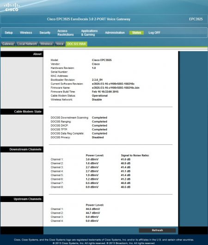
Task: Select downstream Channel 7 power 0.5 dBmV
Action: coord(92,183)
